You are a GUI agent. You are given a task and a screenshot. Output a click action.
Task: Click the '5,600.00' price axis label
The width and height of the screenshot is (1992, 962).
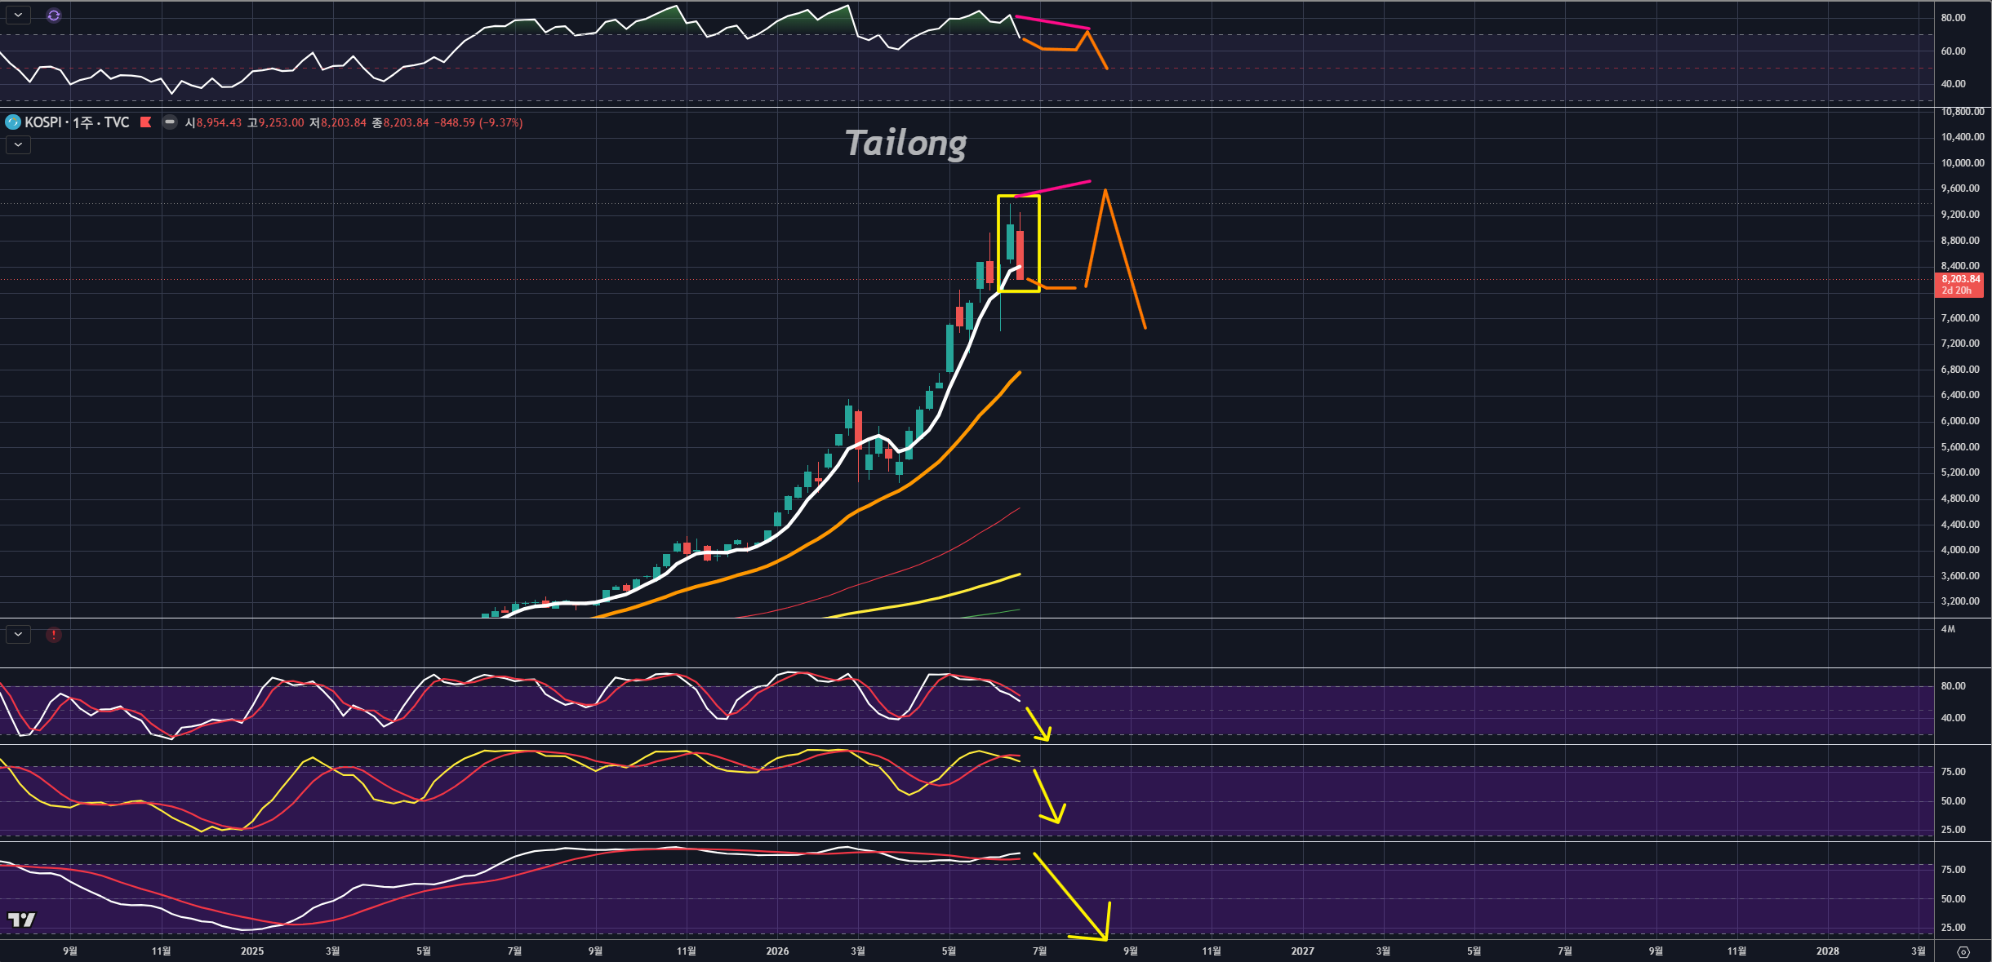[x=1960, y=447]
